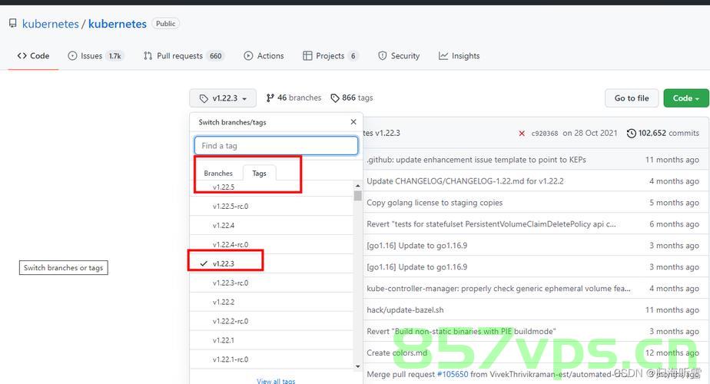The width and height of the screenshot is (710, 384).
Task: Select tag v1.22.4-rc.0
Action: tap(271, 244)
